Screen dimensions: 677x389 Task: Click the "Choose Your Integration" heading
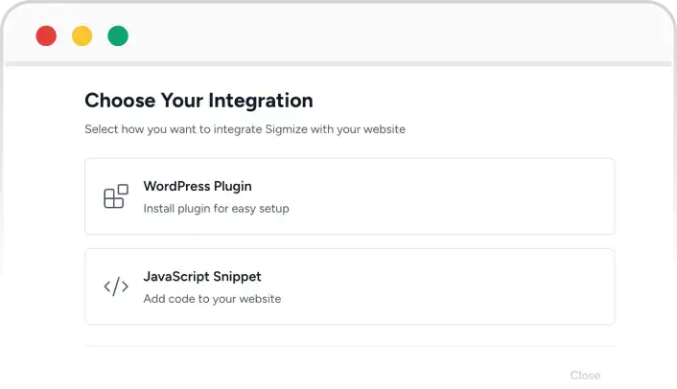click(198, 101)
